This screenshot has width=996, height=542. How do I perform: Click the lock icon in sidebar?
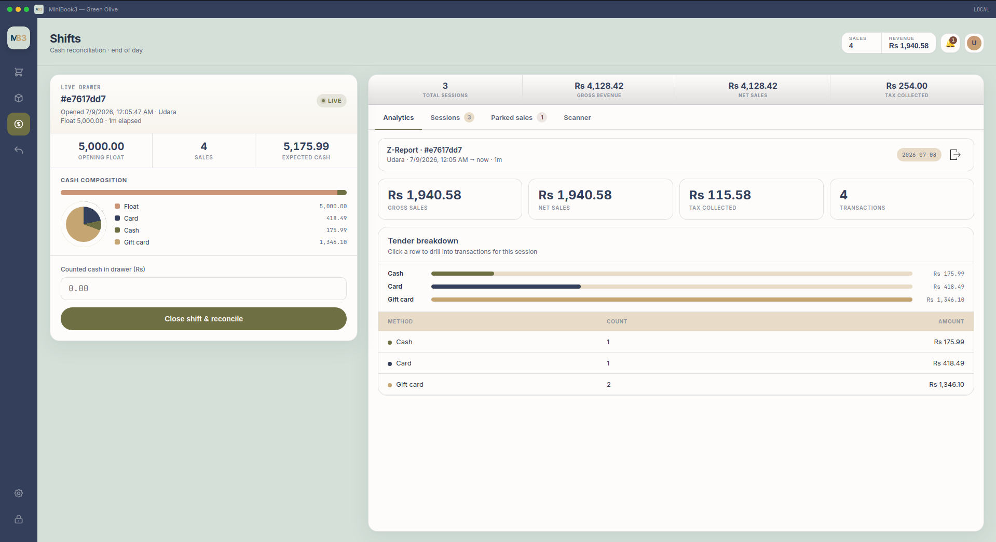point(19,519)
